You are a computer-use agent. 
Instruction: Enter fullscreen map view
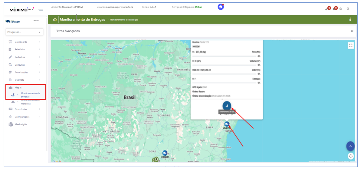pos(351,45)
